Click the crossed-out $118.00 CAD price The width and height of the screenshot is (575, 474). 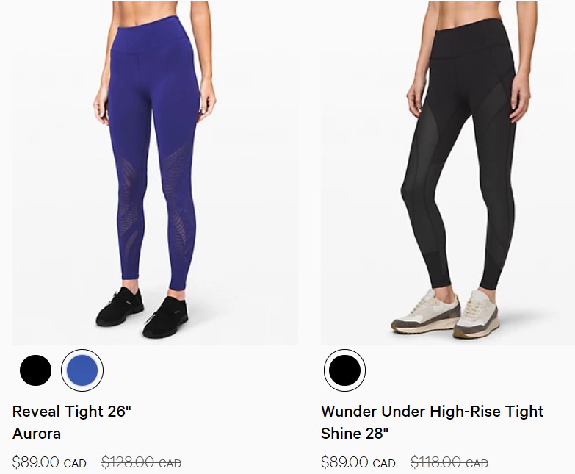(449, 462)
